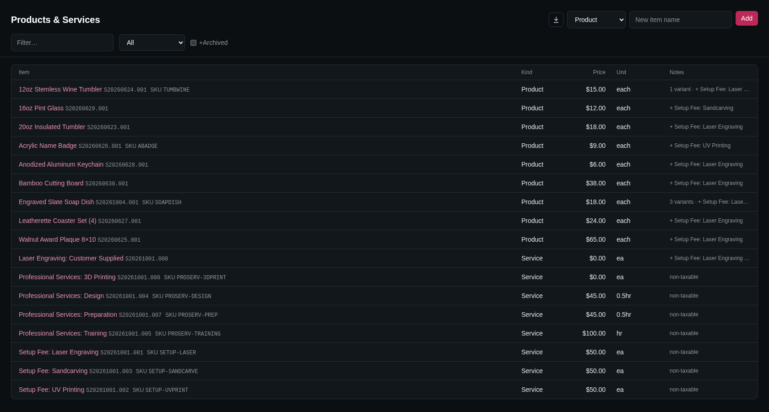Open Leatherette Coaster Set (4) item
This screenshot has height=412, width=769.
pos(57,221)
